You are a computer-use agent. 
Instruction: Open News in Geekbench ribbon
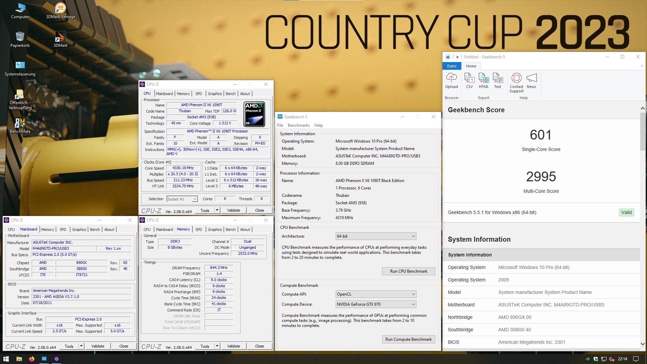531,81
